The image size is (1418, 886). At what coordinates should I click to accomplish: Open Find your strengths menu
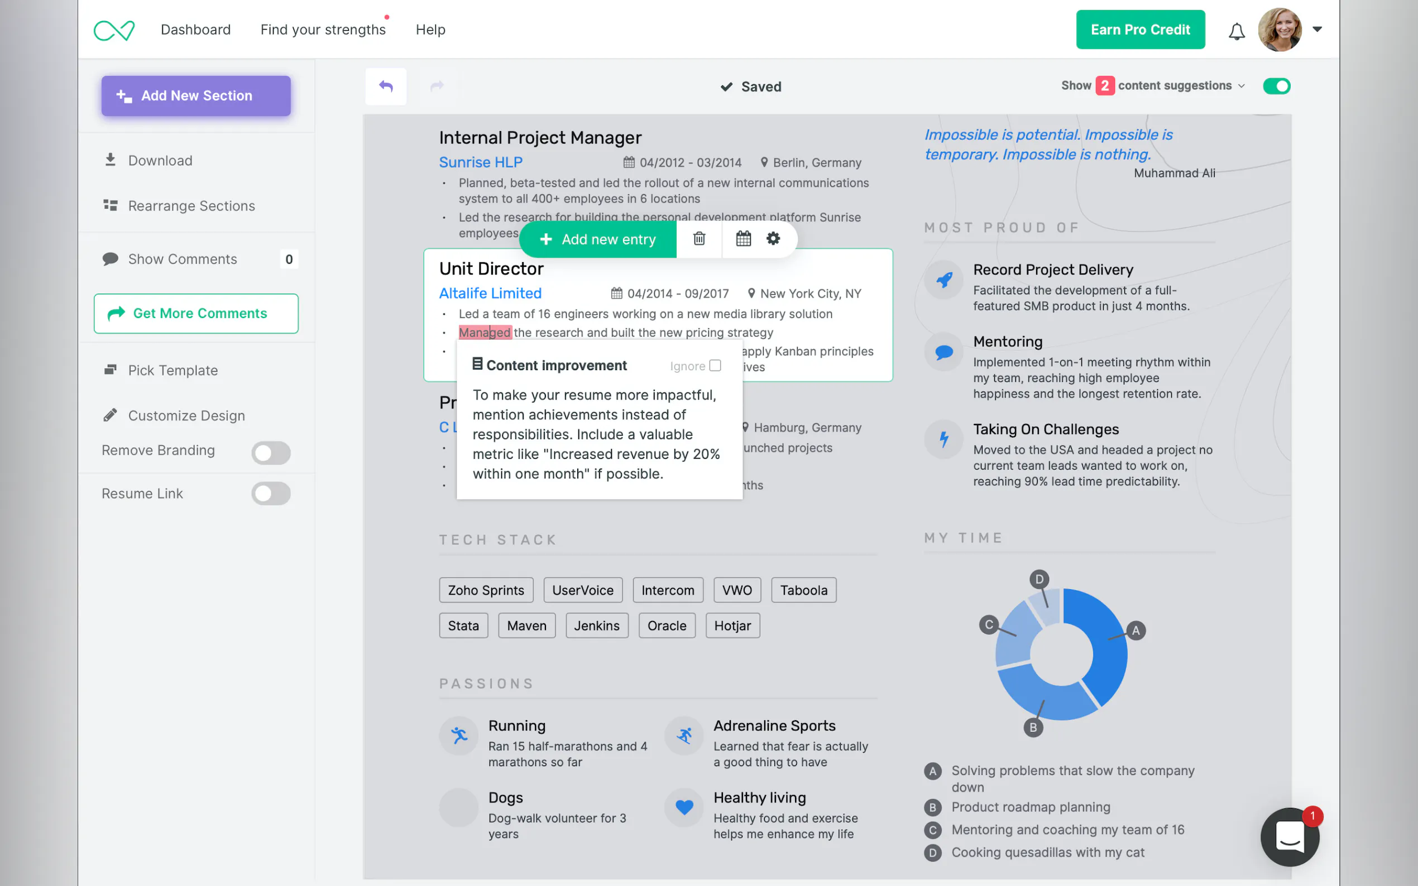pos(323,30)
